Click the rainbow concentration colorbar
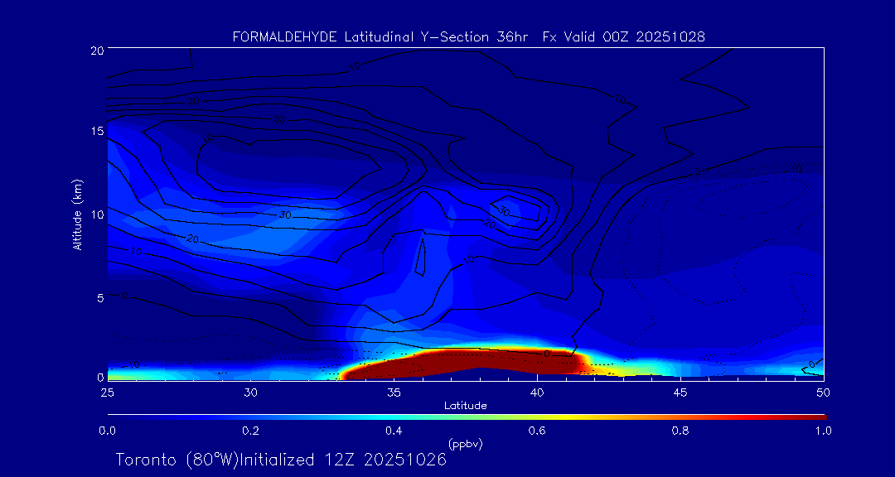895x477 pixels. coord(467,417)
